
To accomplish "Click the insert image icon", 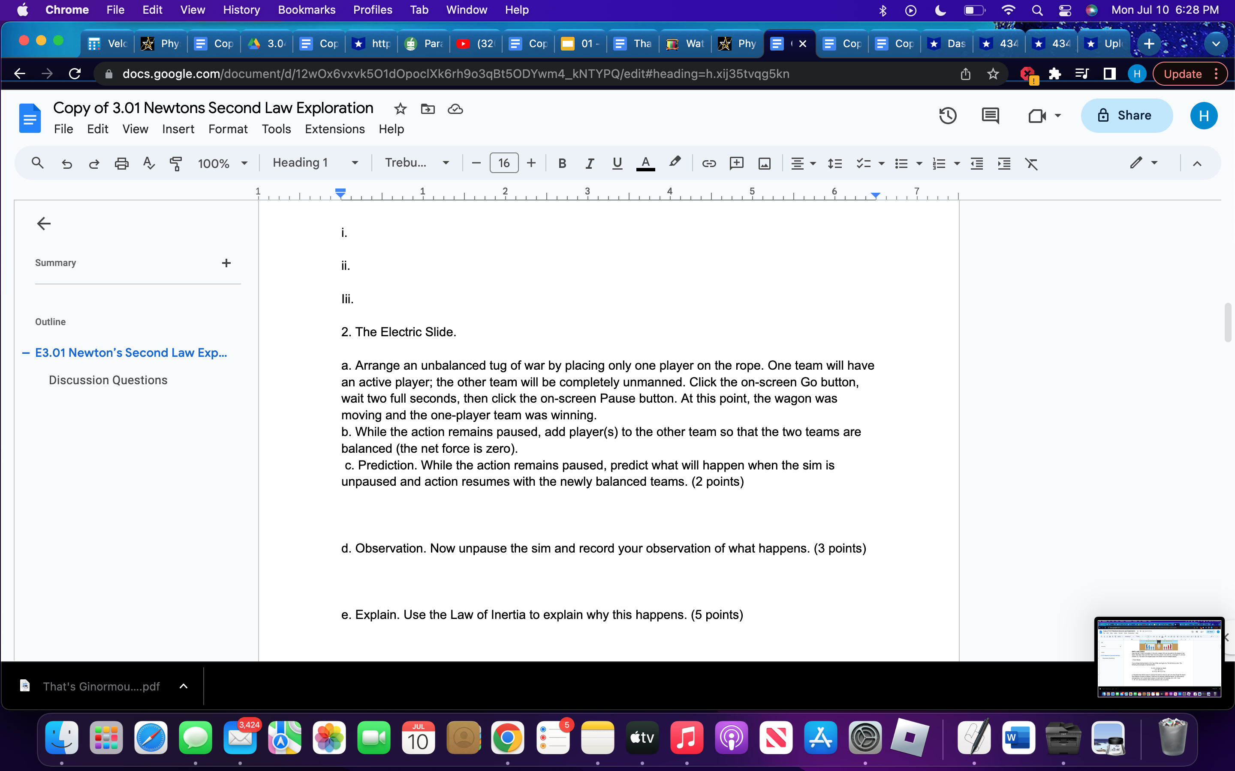I will click(764, 163).
